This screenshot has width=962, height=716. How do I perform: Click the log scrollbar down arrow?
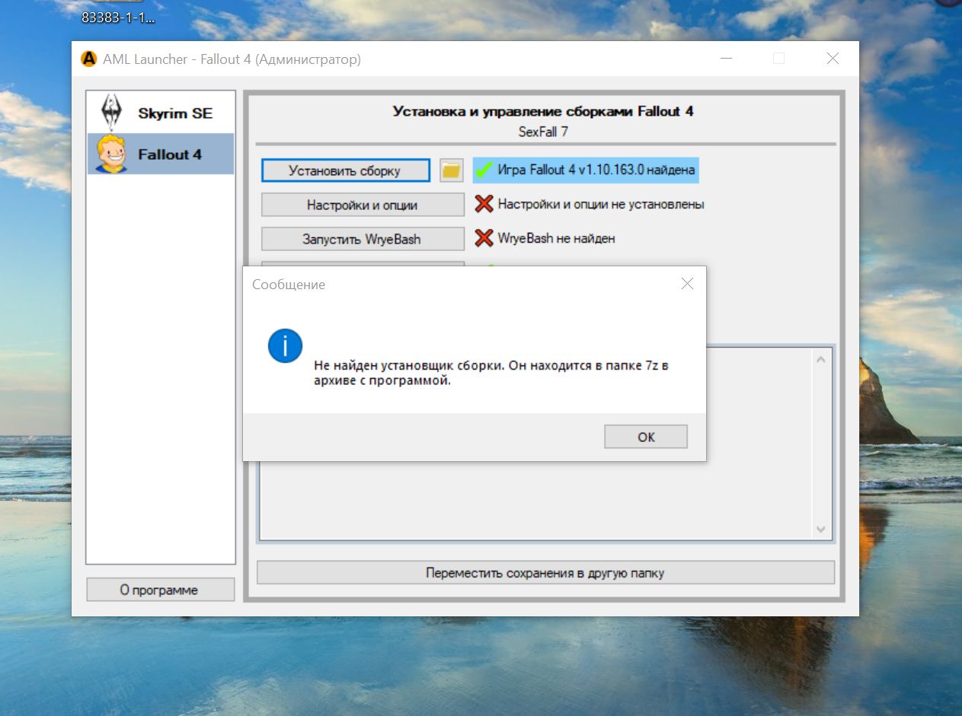[820, 529]
